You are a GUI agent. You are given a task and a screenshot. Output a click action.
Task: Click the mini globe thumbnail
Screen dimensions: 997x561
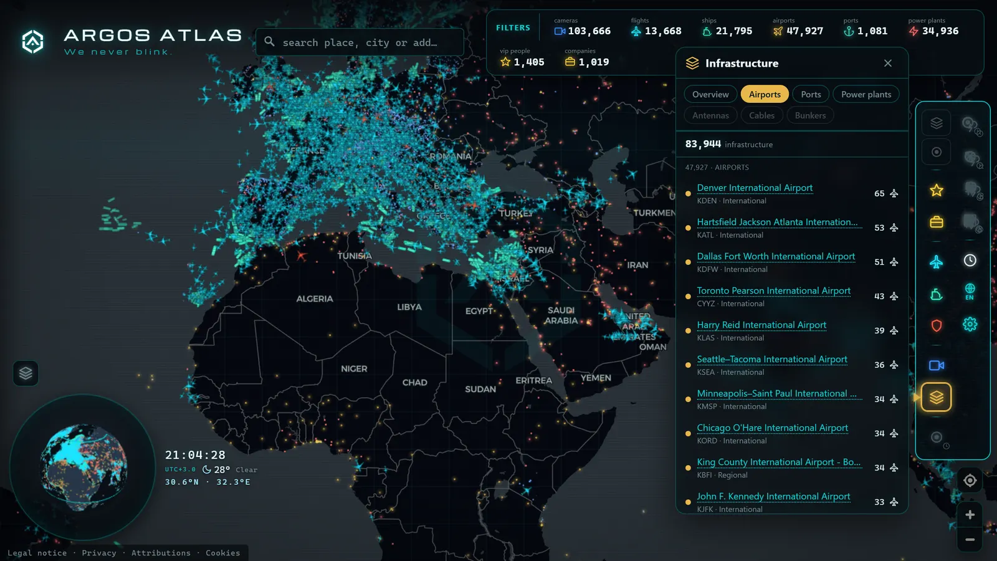coord(83,467)
